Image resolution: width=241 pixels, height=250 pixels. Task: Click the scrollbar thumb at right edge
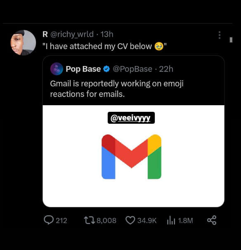(231, 40)
